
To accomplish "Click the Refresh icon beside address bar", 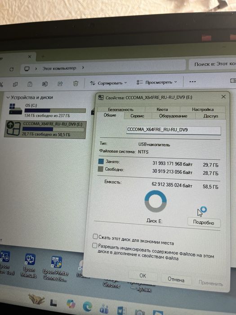I will click(x=12, y=69).
